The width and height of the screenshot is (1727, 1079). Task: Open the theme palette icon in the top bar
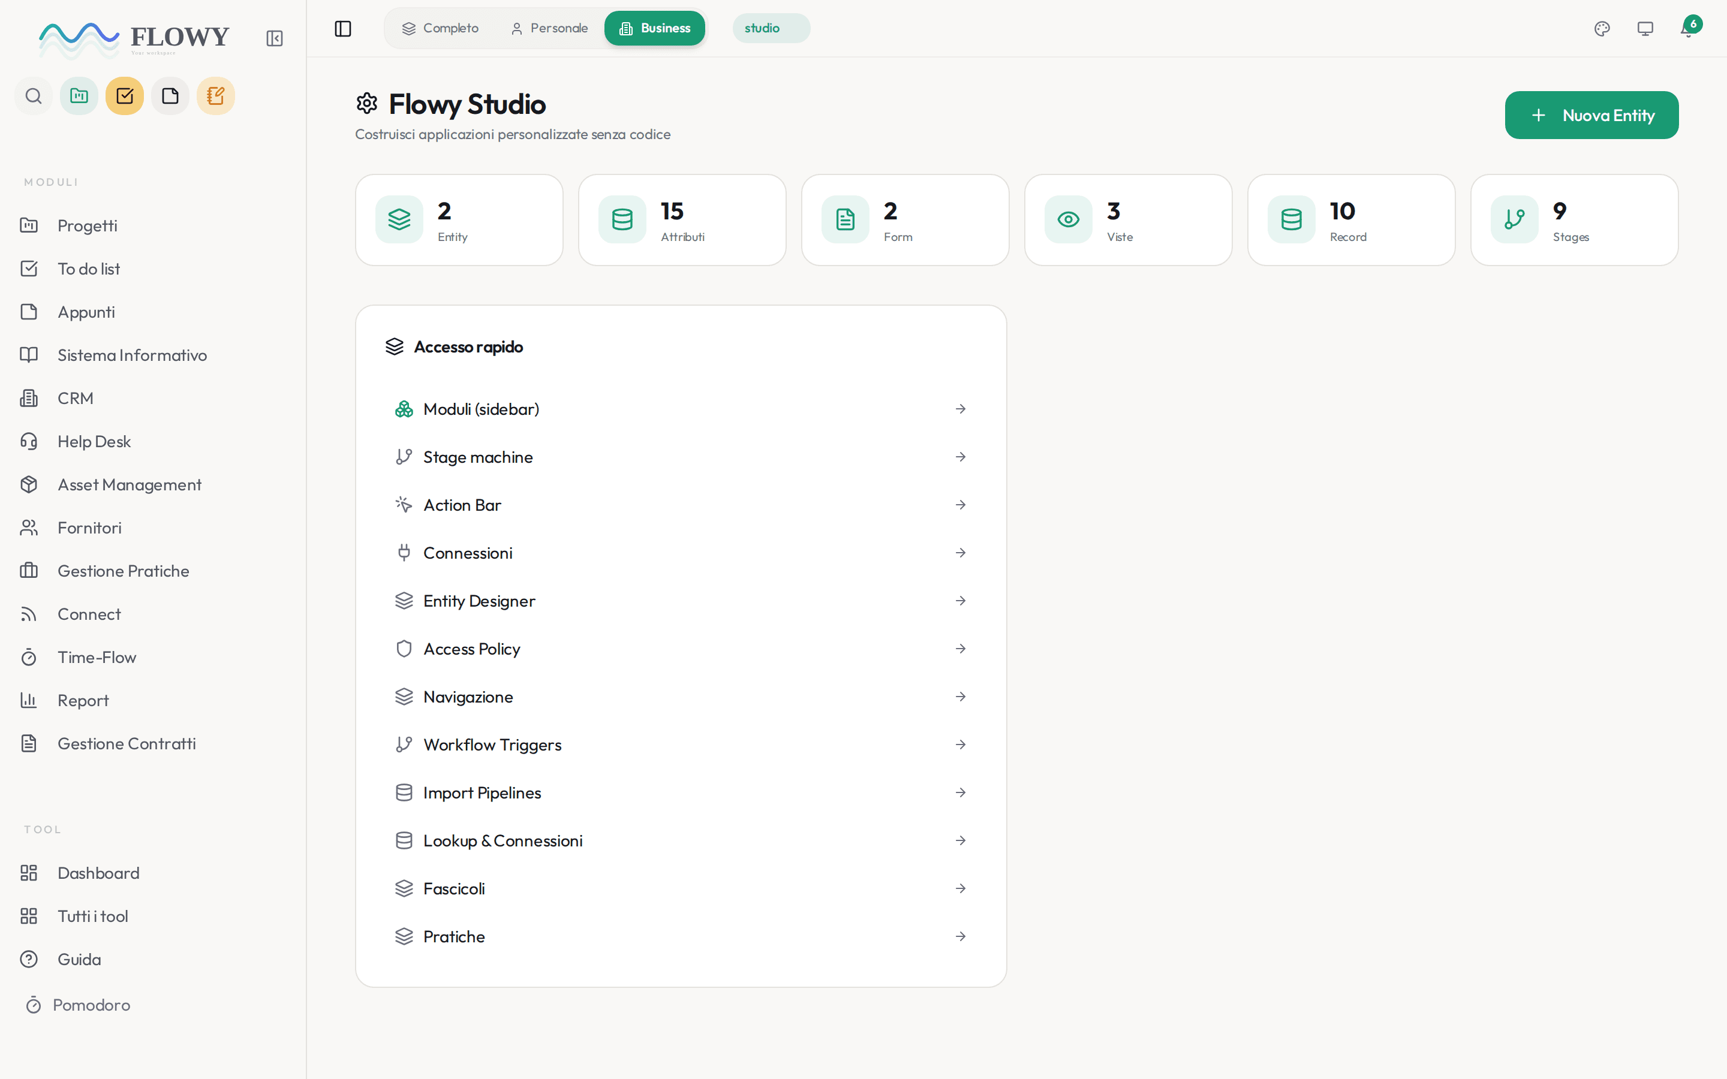(x=1602, y=29)
